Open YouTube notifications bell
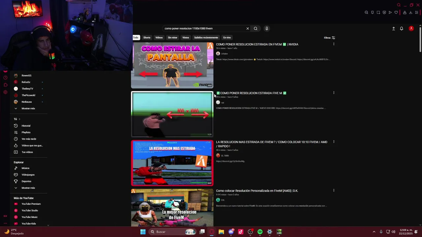This screenshot has width=422, height=237. [x=402, y=29]
